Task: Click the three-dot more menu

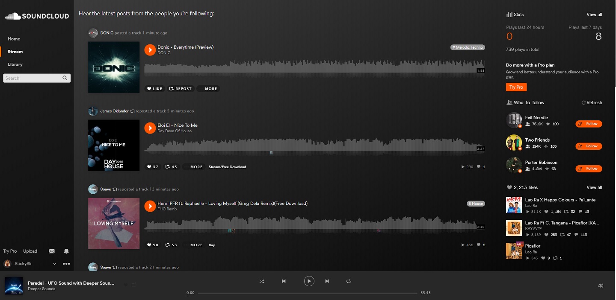Action: point(66,264)
